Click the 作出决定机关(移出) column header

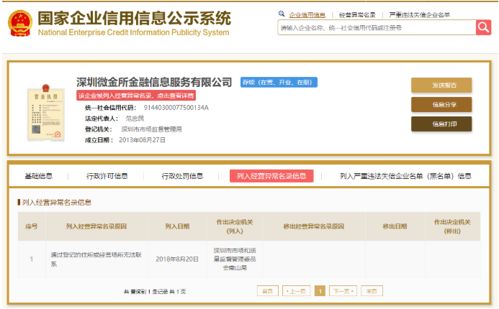(452, 226)
